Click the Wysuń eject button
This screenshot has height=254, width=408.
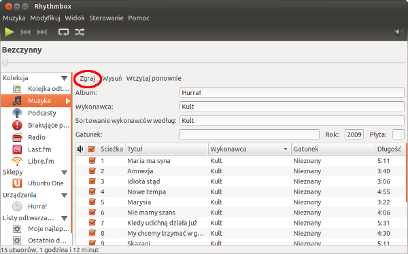112,79
